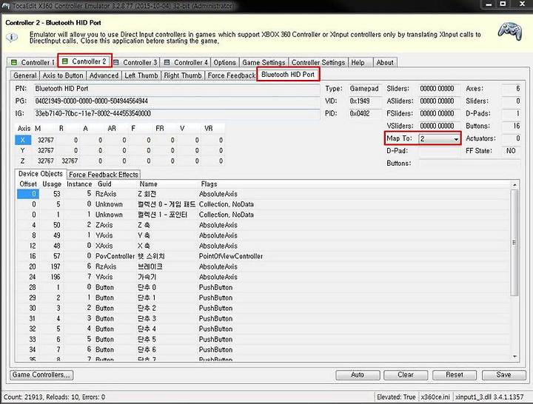The width and height of the screenshot is (533, 404).
Task: Open the Right Thumb sub-tab
Action: 183,75
